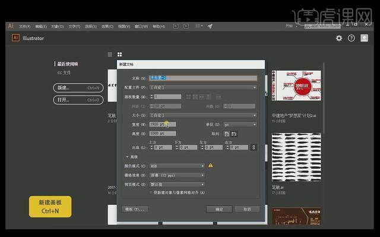Open the 帮助(H) menu
The height and width of the screenshot is (237, 380).
[159, 26]
